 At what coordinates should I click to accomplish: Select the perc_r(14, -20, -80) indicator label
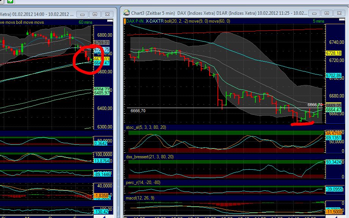click(x=144, y=182)
